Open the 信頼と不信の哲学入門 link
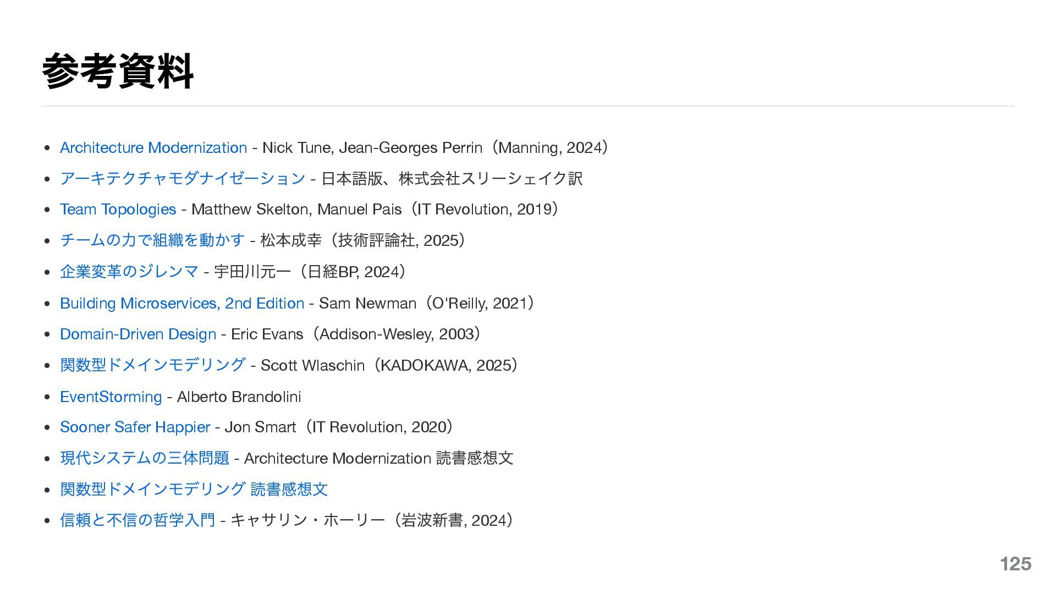The height and width of the screenshot is (594, 1056). point(137,520)
